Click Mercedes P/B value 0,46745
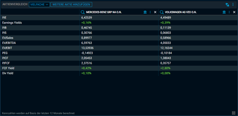Viewport: 238px width, 116px height. [x=87, y=28]
